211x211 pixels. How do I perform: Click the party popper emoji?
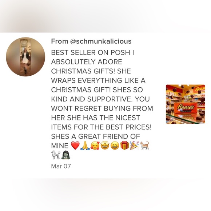point(135,145)
